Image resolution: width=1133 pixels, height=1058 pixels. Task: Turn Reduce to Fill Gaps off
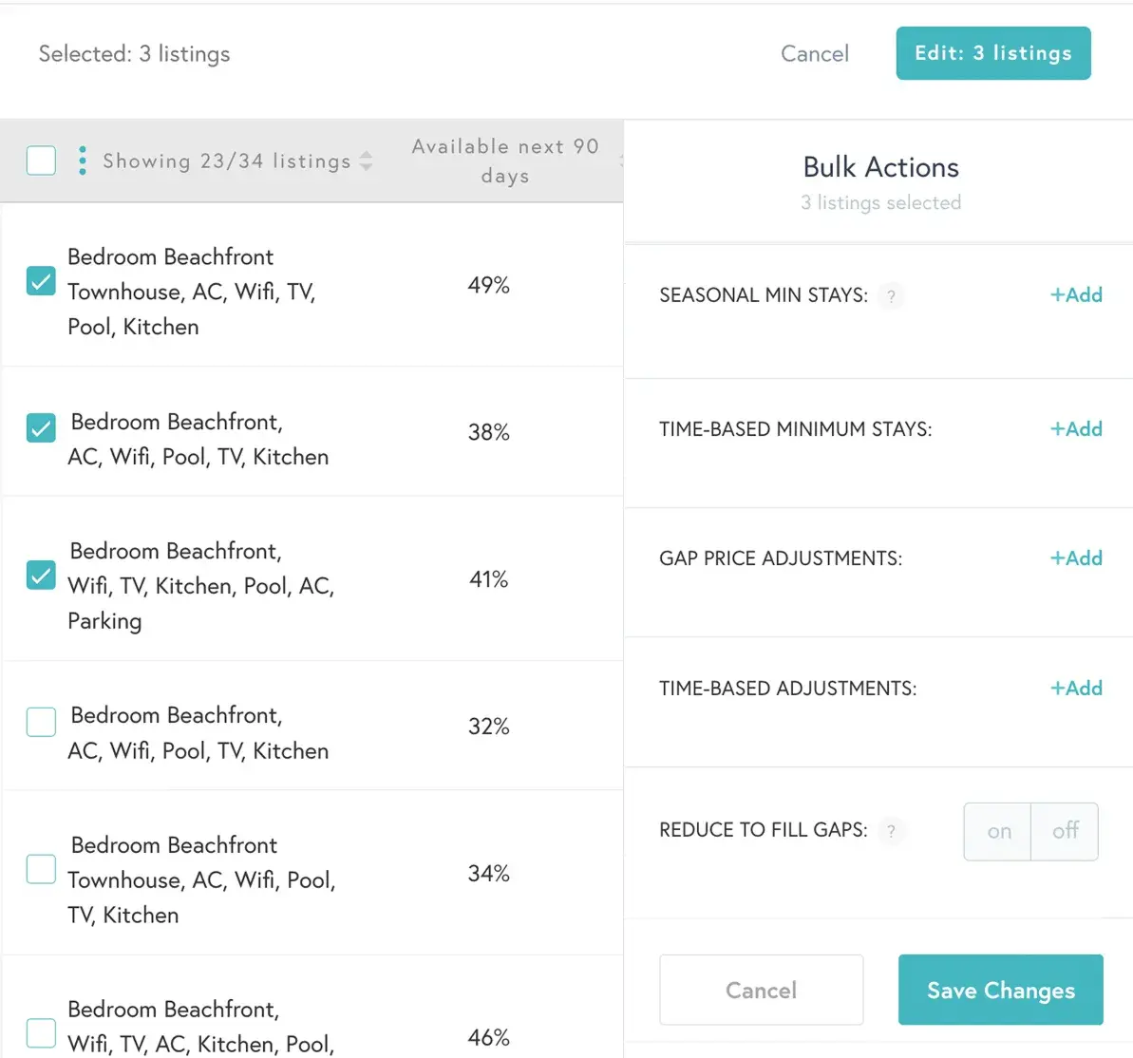(1065, 832)
